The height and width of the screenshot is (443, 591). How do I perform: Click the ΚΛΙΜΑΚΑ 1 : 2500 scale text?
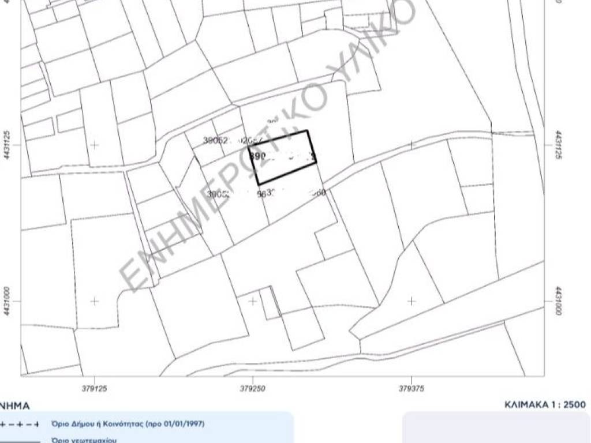[545, 404]
